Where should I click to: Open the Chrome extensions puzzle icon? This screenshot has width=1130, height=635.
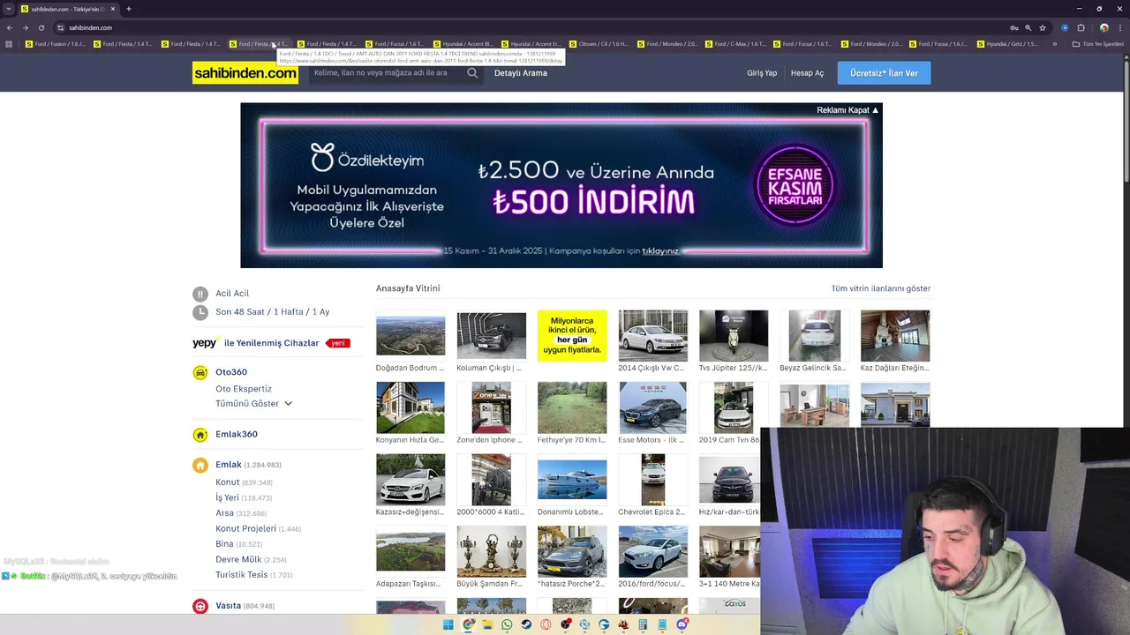coord(1081,27)
